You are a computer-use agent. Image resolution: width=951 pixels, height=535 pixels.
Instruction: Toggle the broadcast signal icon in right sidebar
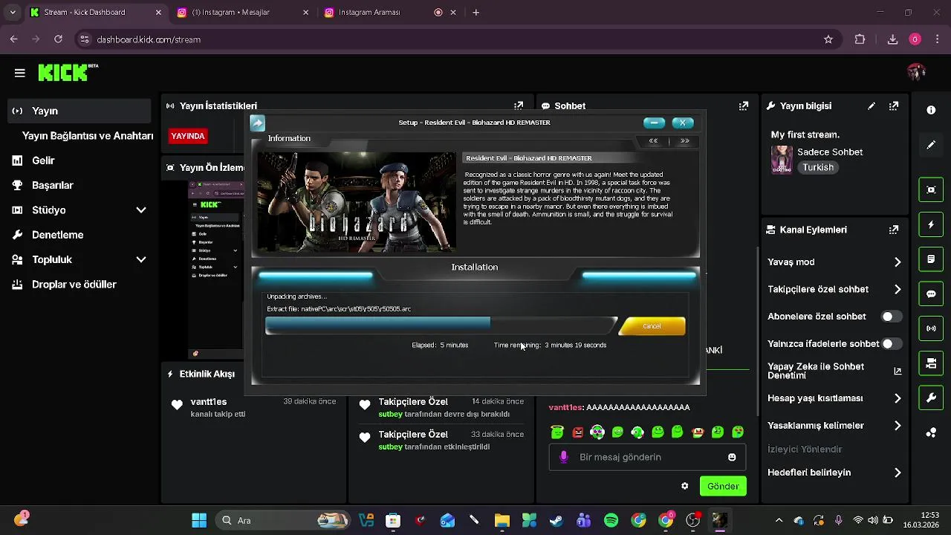[931, 328]
